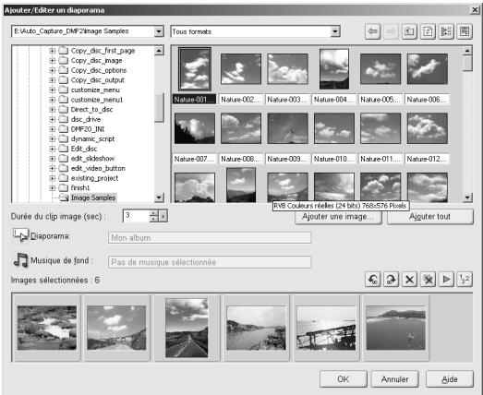Play the slideshow preview

[446, 280]
